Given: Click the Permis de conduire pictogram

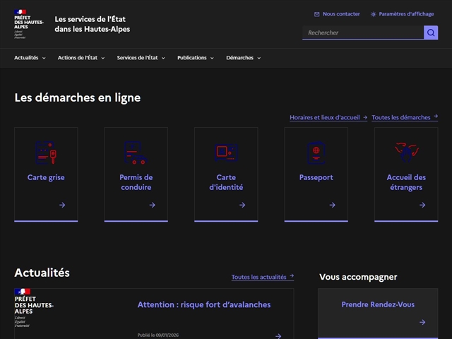Looking at the screenshot, I should (136, 152).
